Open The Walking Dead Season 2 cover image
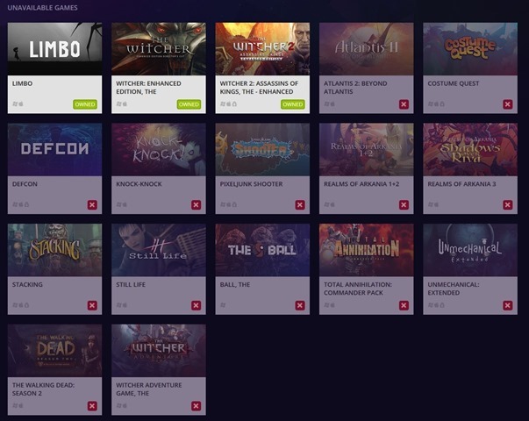 54,350
